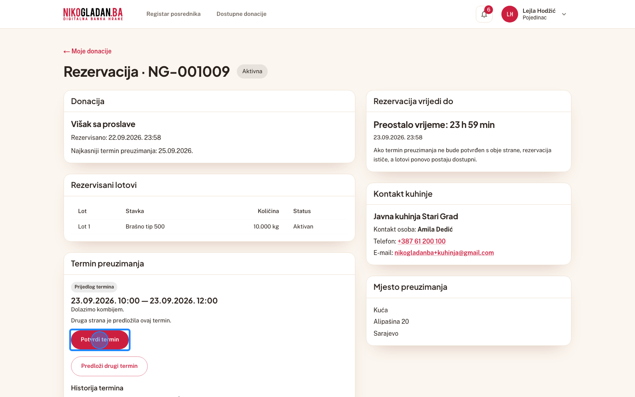Click Predloži drugi termin button

[x=109, y=366]
